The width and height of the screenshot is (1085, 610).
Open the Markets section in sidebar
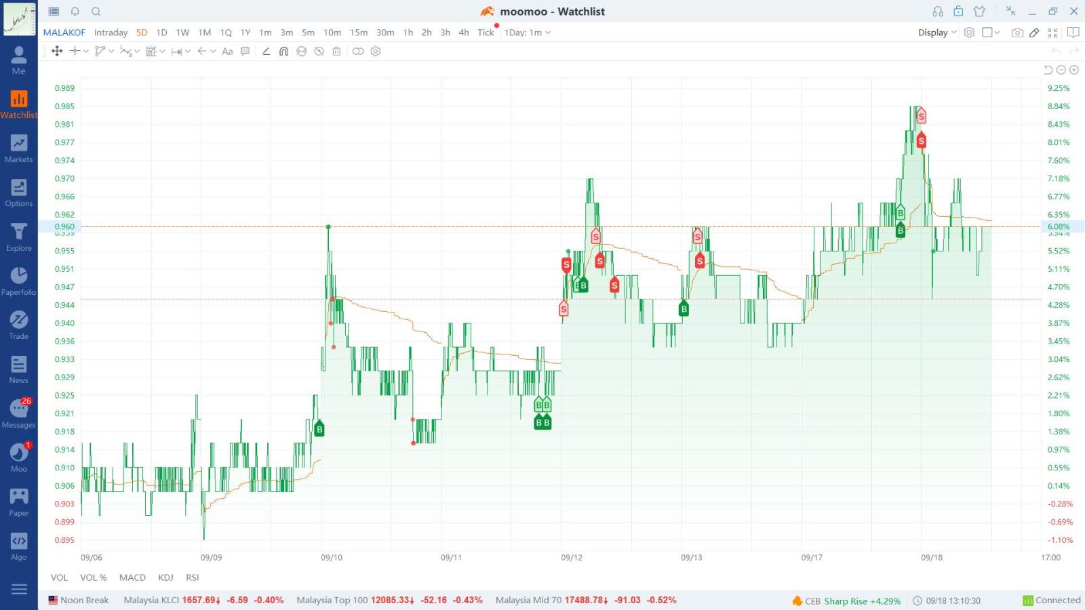click(18, 148)
